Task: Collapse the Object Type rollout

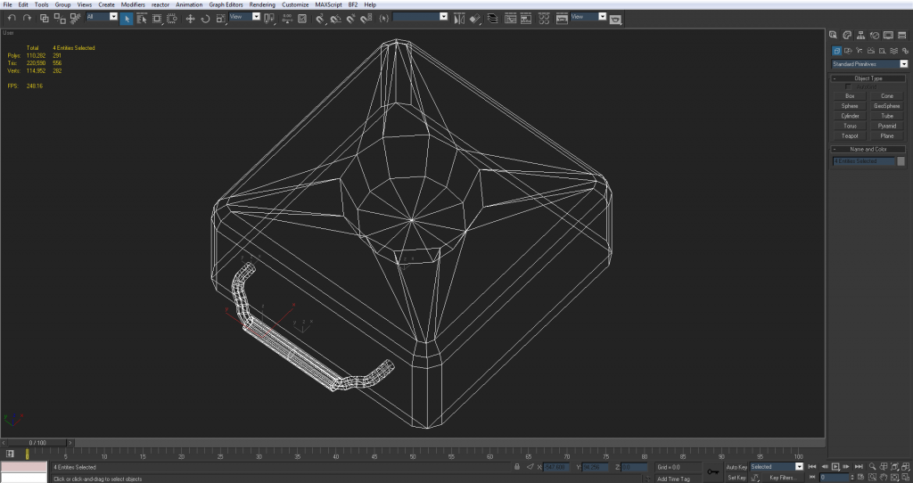Action: coord(868,78)
